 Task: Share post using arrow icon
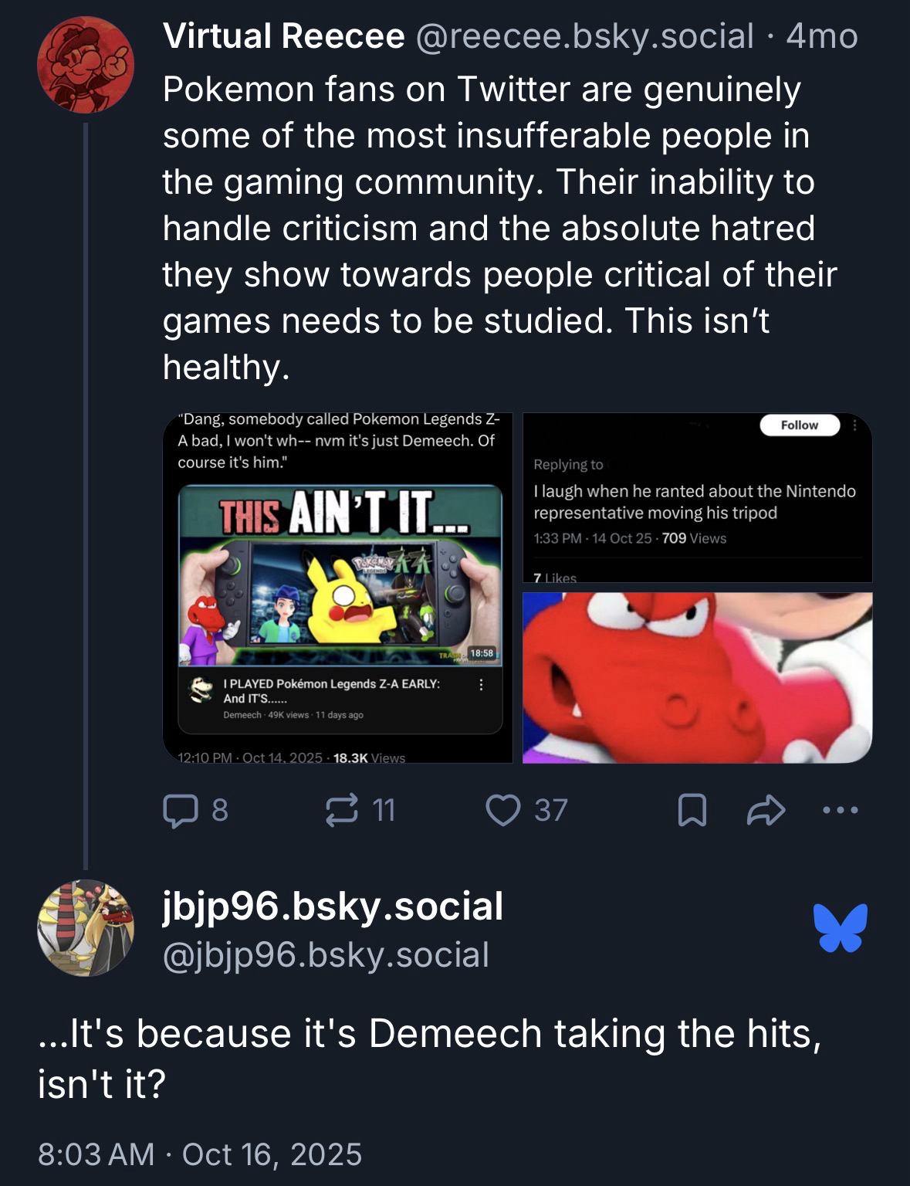point(766,811)
